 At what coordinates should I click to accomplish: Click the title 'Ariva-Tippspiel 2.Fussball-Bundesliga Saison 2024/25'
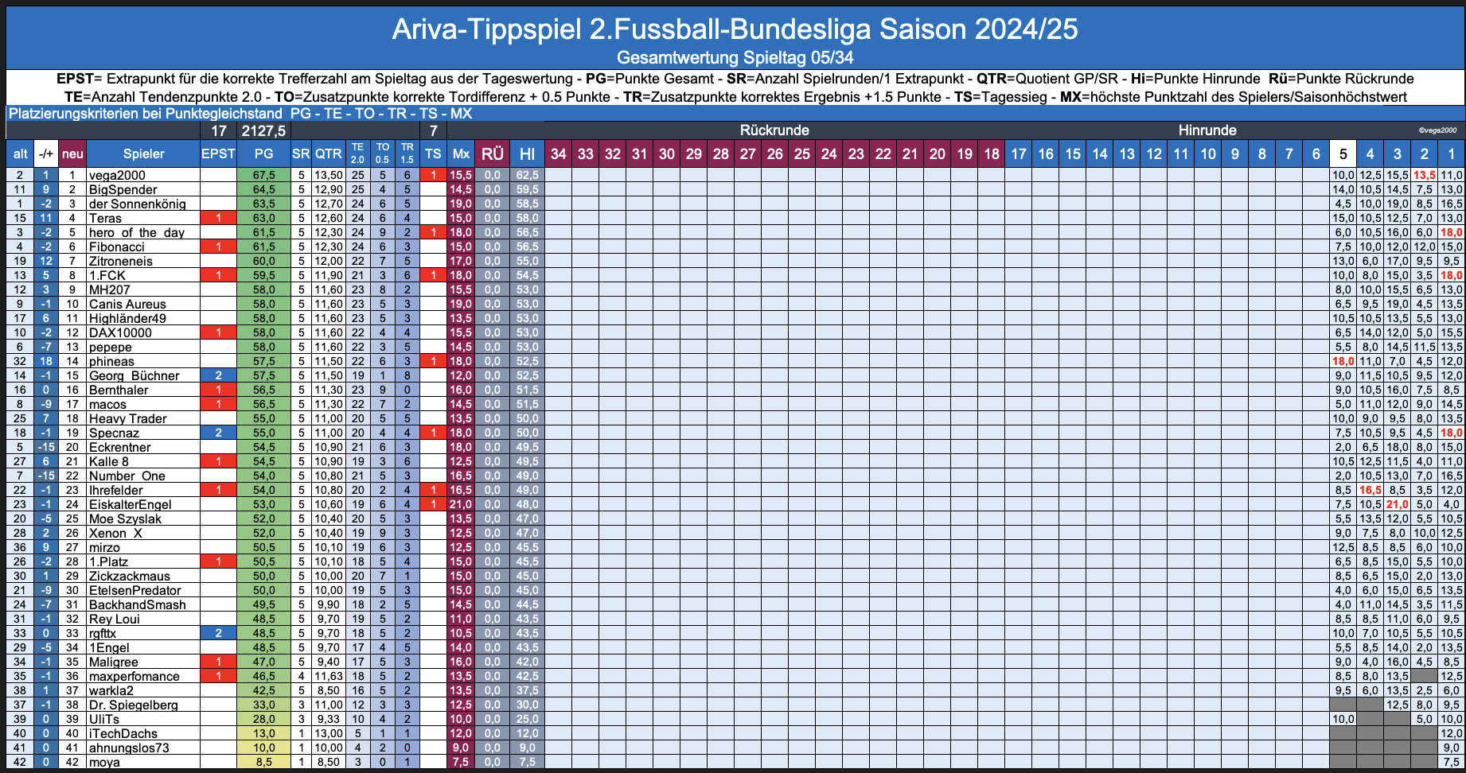tap(735, 29)
